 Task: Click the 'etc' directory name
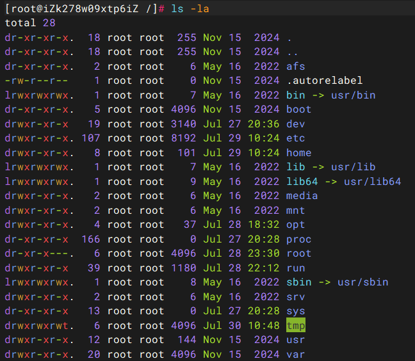pyautogui.click(x=296, y=138)
